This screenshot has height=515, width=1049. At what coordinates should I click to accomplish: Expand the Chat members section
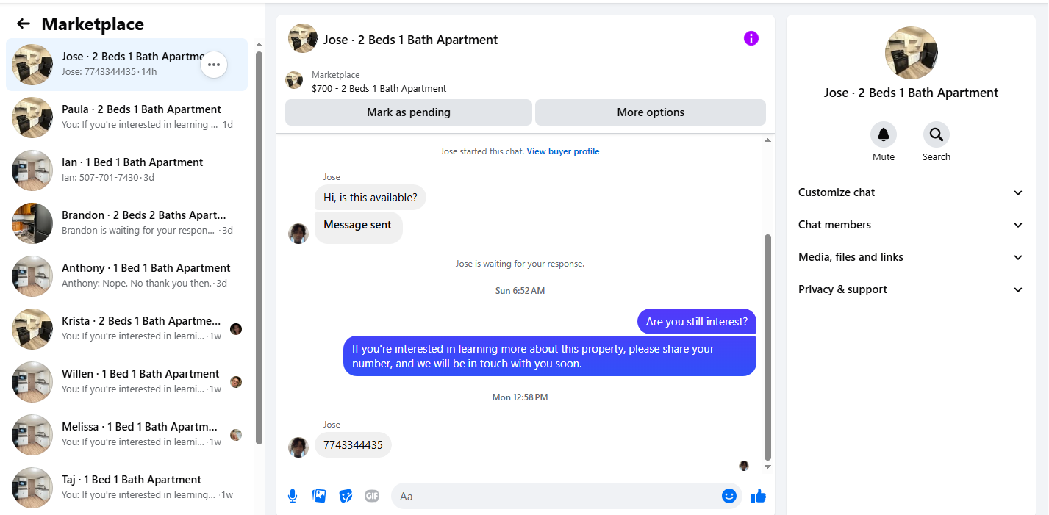pyautogui.click(x=911, y=225)
